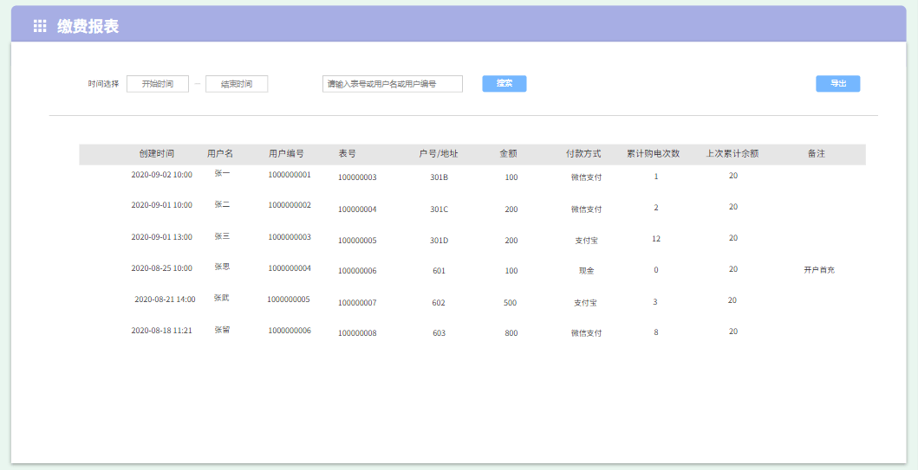Image resolution: width=918 pixels, height=470 pixels.
Task: Click the 导出 export button
Action: pyautogui.click(x=837, y=84)
